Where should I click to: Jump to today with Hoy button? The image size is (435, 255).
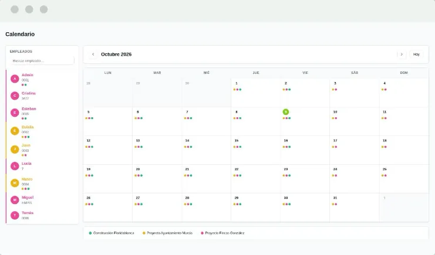416,55
